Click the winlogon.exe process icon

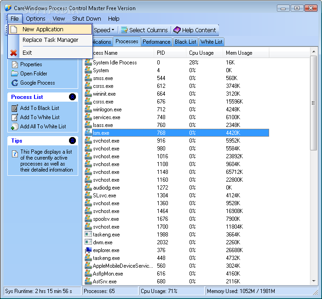click(88, 109)
